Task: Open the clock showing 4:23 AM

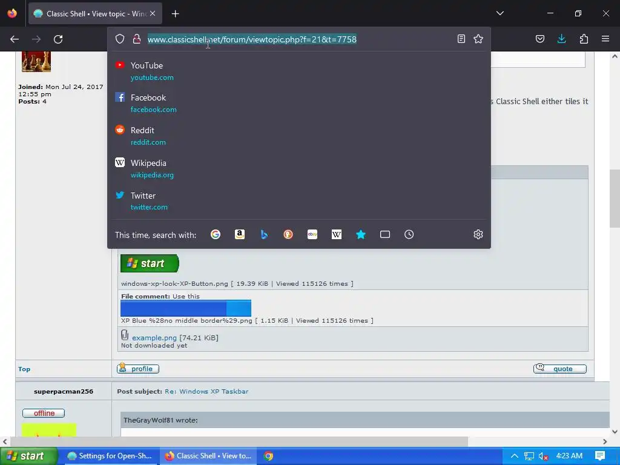Action: coord(569,456)
